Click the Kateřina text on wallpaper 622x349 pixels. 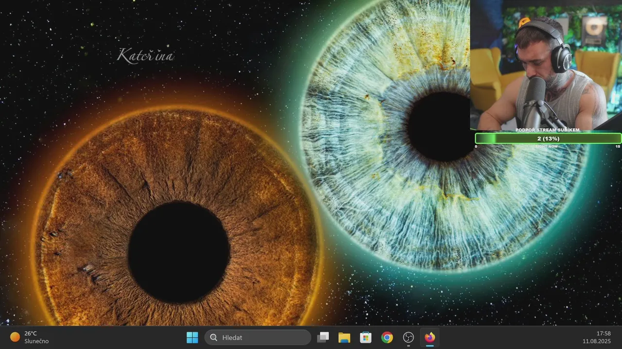point(145,55)
